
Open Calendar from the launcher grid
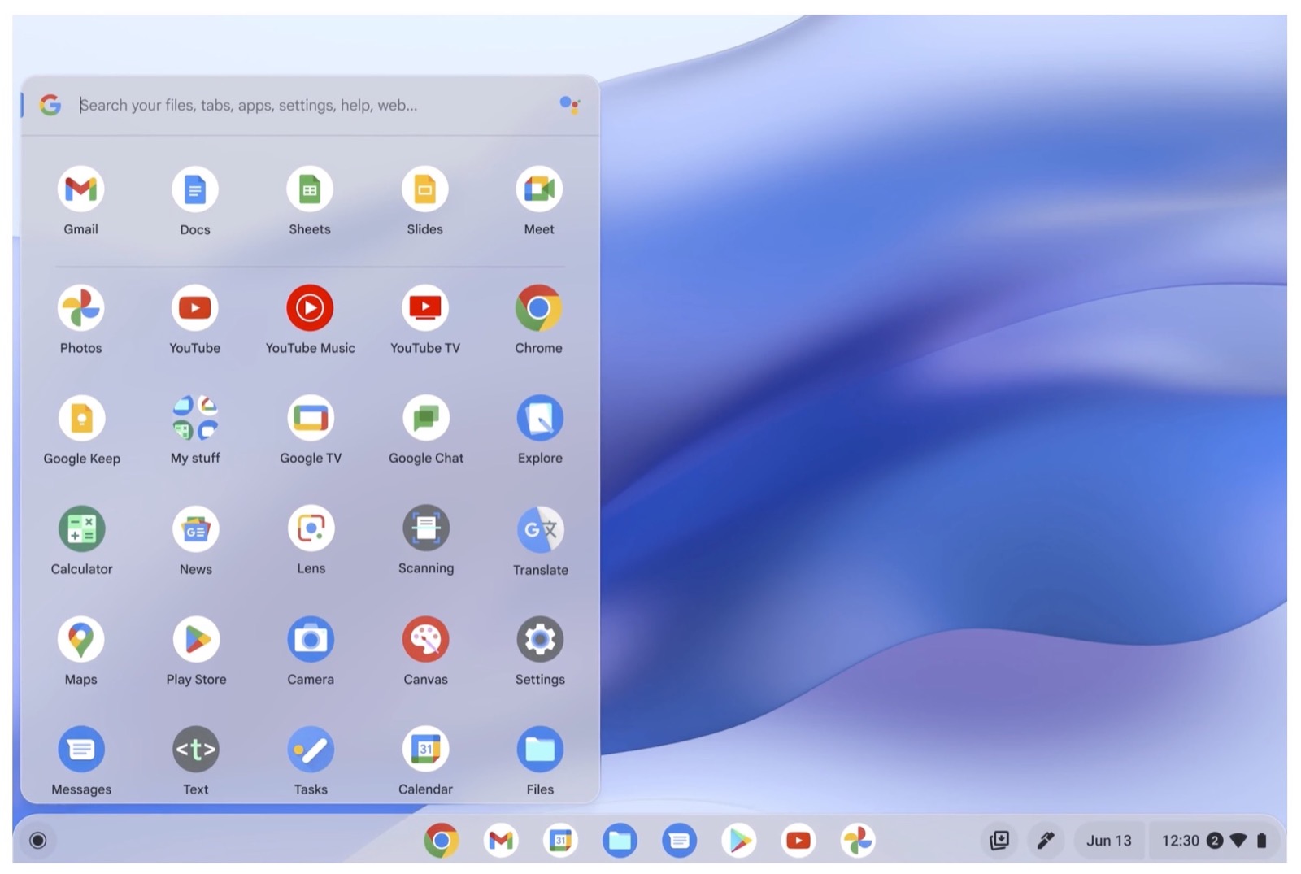pos(425,750)
